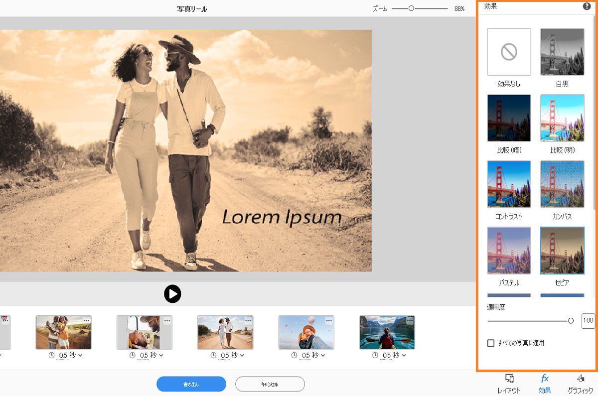Click the zoom slider handle
Viewport: 598px width, 396px height.
tap(411, 8)
